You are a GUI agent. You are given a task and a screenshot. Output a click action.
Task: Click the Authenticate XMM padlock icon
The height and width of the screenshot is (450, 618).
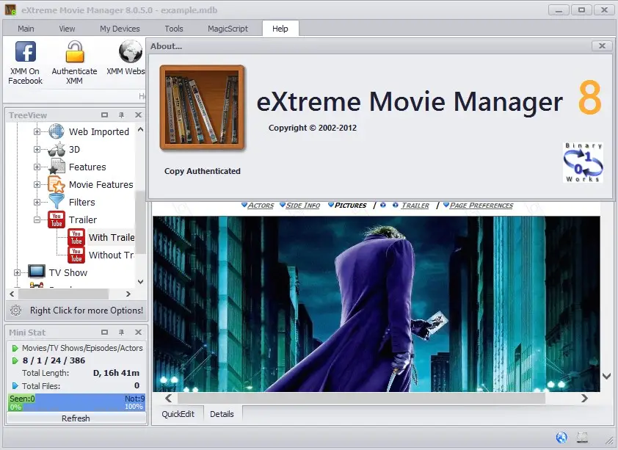pyautogui.click(x=74, y=52)
